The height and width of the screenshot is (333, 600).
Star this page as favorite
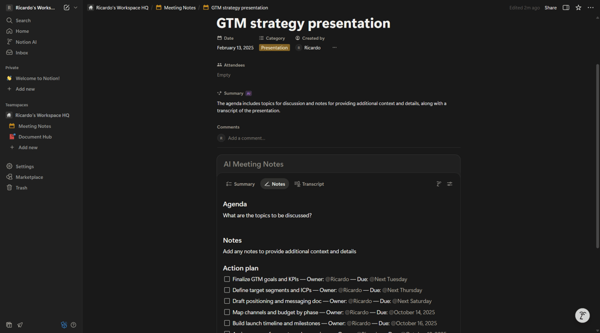(578, 8)
